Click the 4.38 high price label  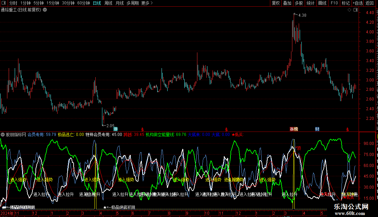(302, 15)
